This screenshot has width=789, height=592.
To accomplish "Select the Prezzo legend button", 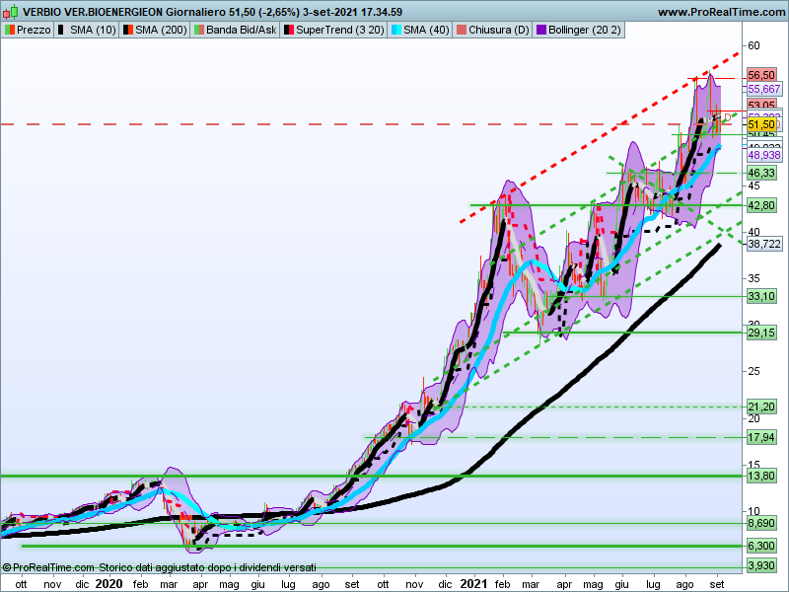I will click(x=28, y=31).
